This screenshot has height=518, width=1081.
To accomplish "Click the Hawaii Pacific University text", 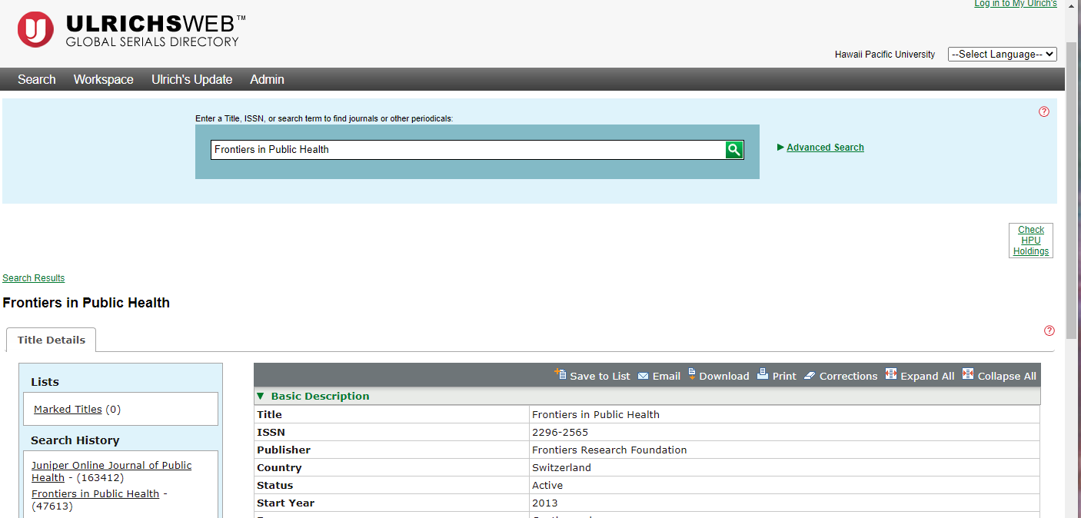I will tap(885, 55).
